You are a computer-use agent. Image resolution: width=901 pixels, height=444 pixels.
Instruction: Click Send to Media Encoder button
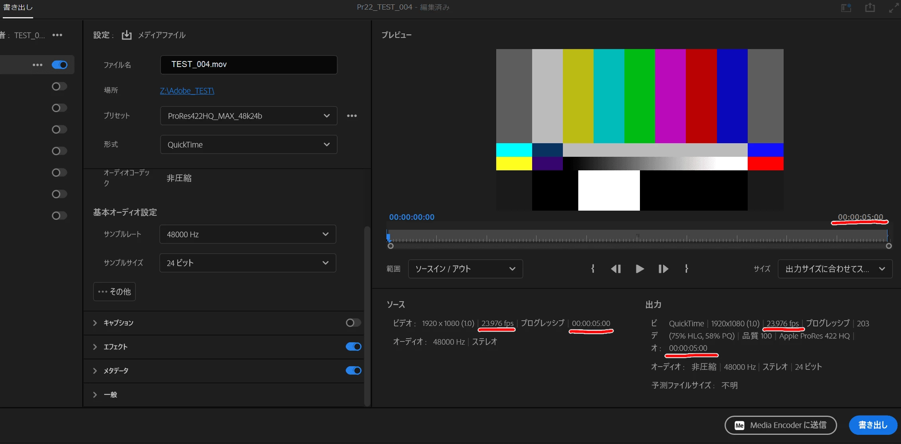point(780,425)
